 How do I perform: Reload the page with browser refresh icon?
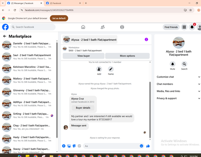[x=15, y=10]
